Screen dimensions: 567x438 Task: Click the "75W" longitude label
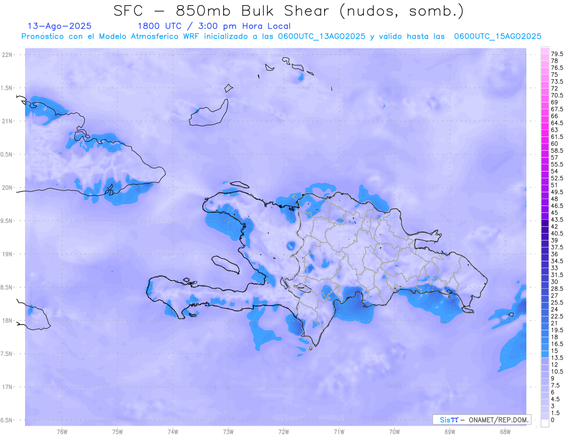pyautogui.click(x=118, y=431)
